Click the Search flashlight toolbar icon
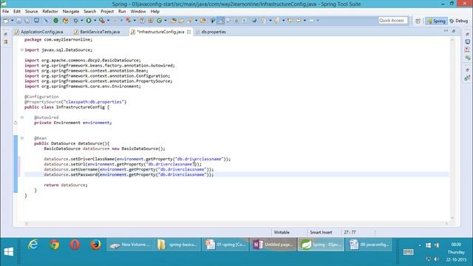Viewport: 473px width, 266px height. pyautogui.click(x=190, y=21)
